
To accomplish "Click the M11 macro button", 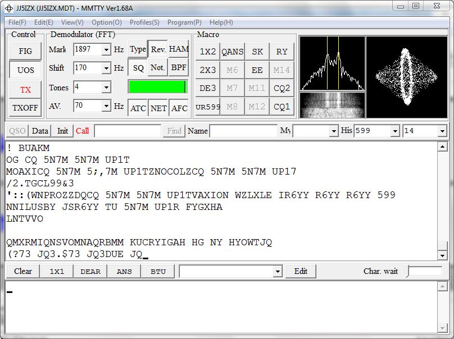I will [257, 88].
